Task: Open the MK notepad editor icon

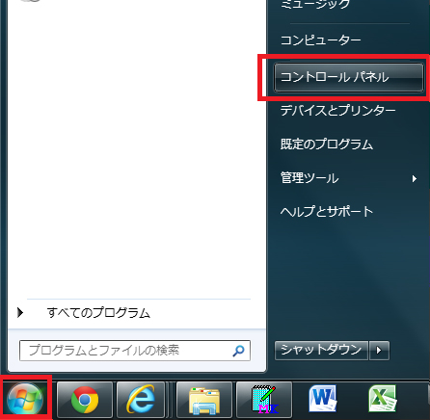Action: (x=264, y=400)
